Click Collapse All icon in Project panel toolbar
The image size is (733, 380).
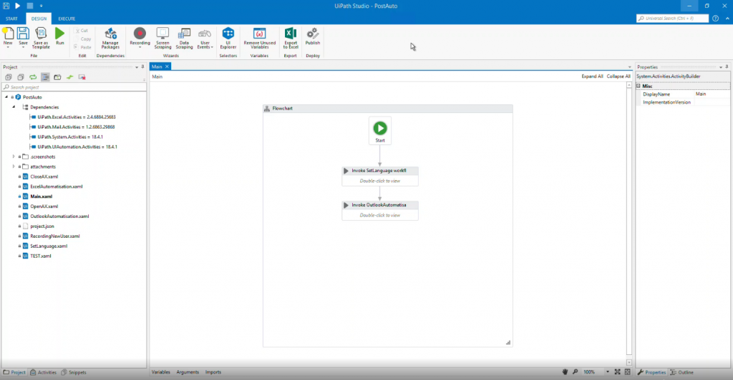click(21, 77)
